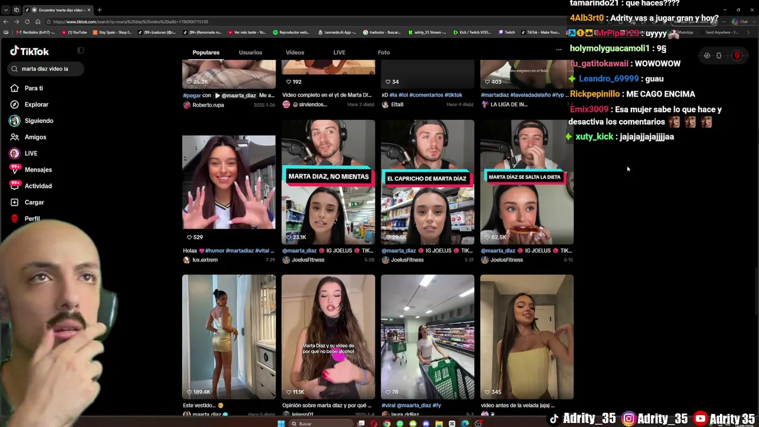This screenshot has width=759, height=427.
Task: Switch to the Usuarios tab
Action: click(x=250, y=53)
